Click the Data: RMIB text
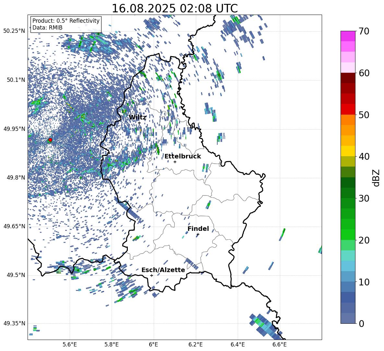Viewport: 384px width, 351px height. [x=47, y=28]
